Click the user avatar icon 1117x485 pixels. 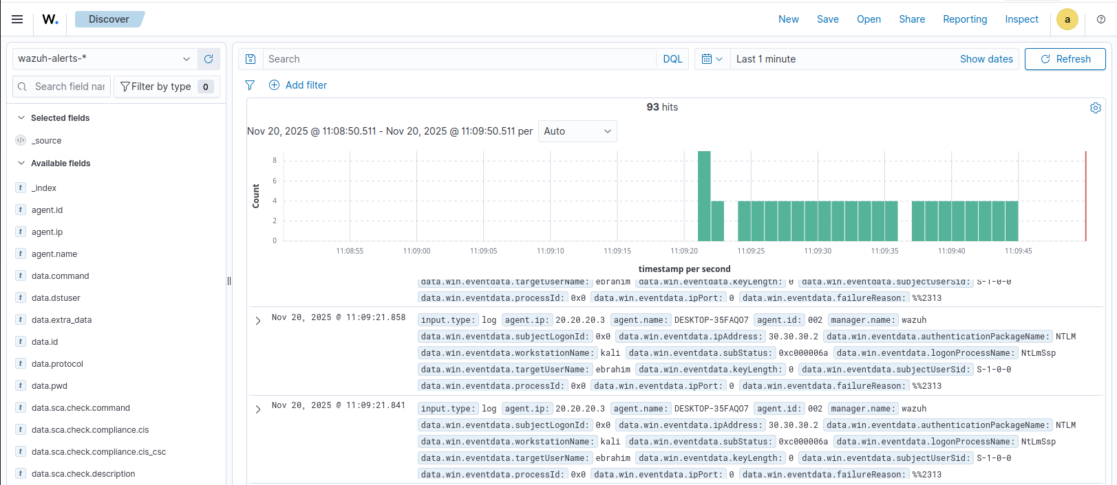click(1067, 19)
